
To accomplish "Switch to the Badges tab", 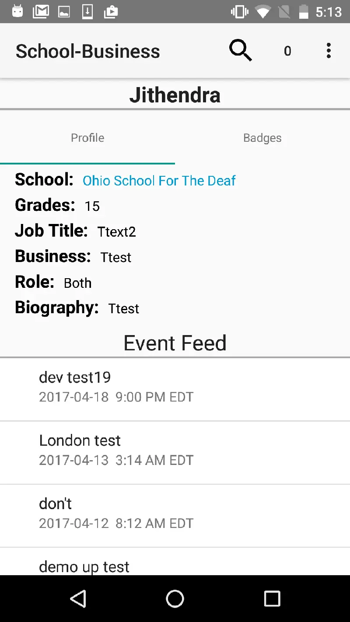I will coord(262,138).
